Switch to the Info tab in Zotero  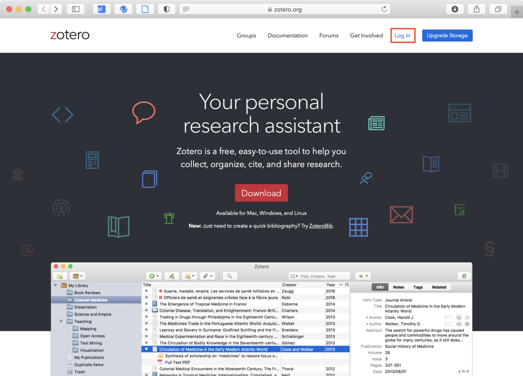pyautogui.click(x=380, y=287)
